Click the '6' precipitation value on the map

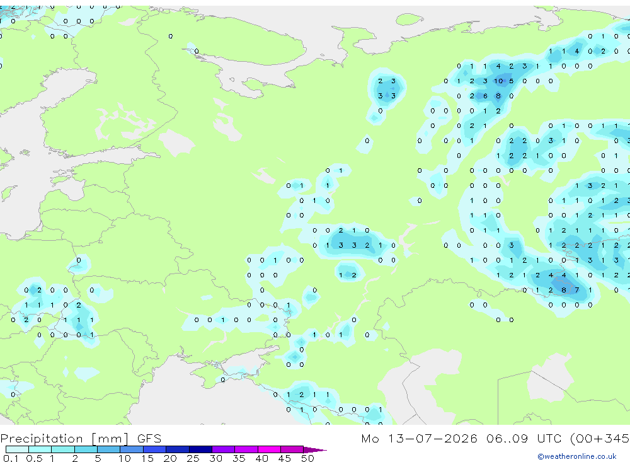(485, 96)
